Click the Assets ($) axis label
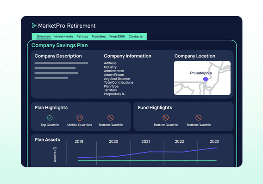The height and width of the screenshot is (184, 263). click(x=55, y=154)
